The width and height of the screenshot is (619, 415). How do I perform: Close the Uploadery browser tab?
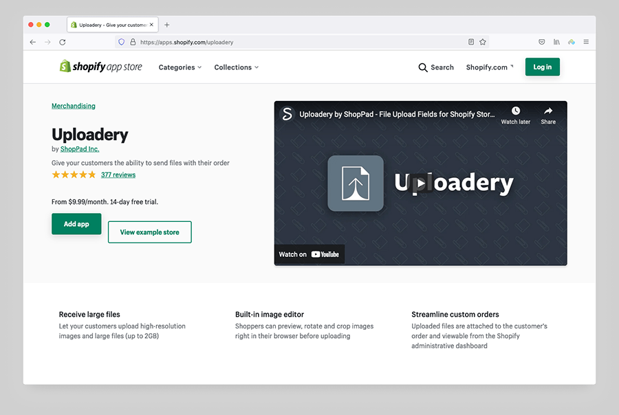point(151,25)
